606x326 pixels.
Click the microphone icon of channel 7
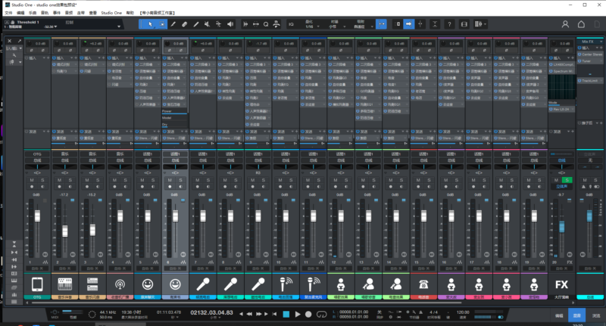click(x=202, y=284)
